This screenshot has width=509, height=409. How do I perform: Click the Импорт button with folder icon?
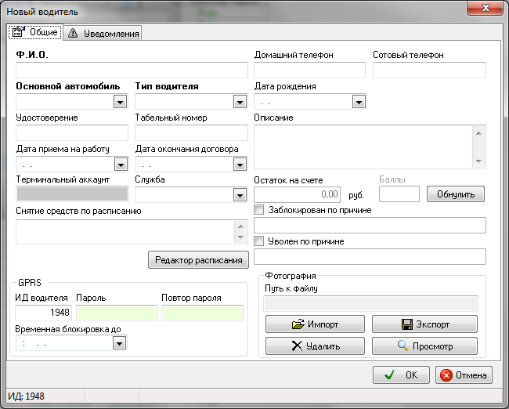tap(315, 324)
